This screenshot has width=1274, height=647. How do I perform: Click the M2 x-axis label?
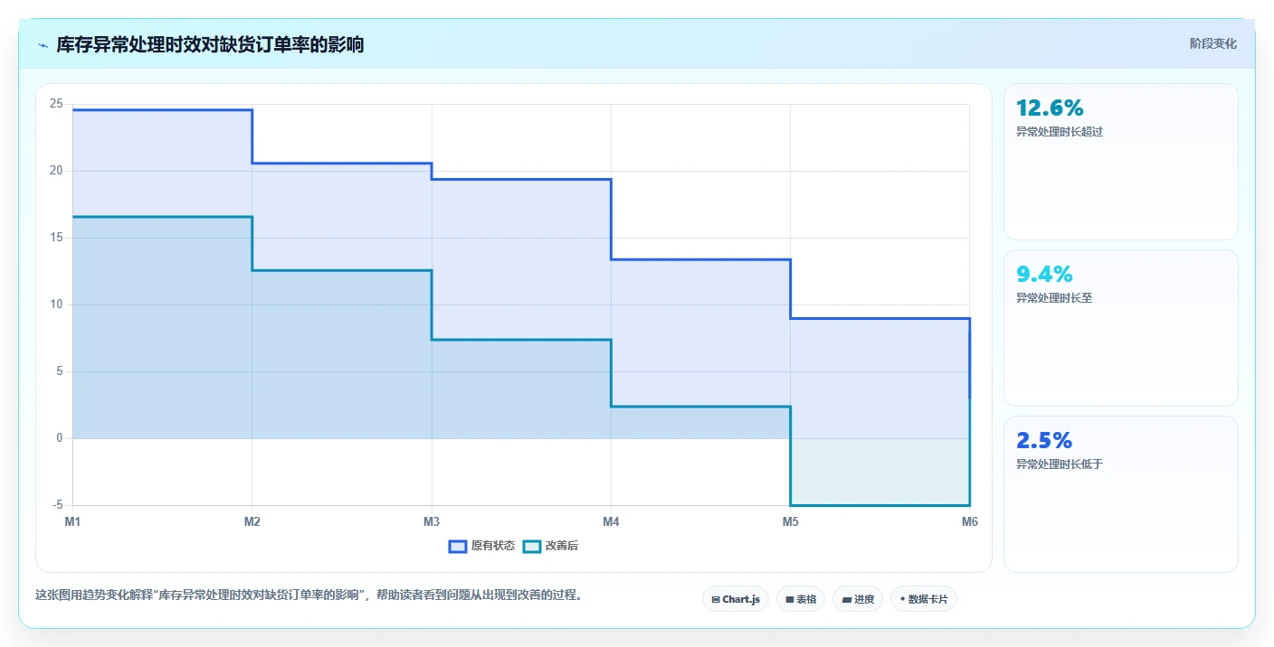tap(252, 521)
